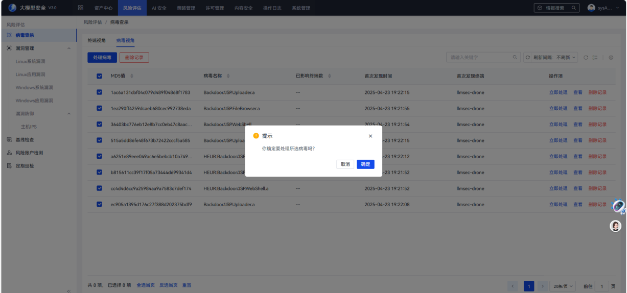Click the 请输入关键字 search field
This screenshot has height=293, width=627.
coord(479,58)
